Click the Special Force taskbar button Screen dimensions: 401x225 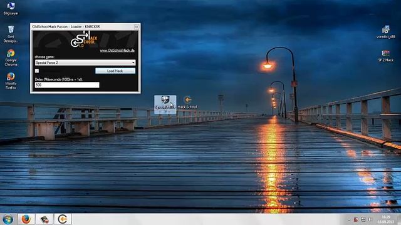tap(44, 219)
